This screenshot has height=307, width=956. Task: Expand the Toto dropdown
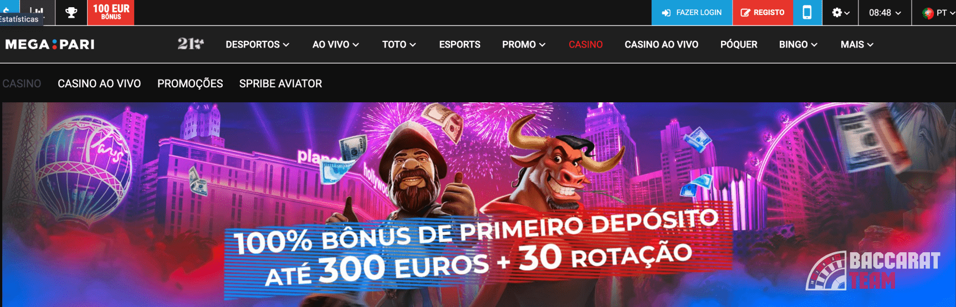click(x=399, y=44)
